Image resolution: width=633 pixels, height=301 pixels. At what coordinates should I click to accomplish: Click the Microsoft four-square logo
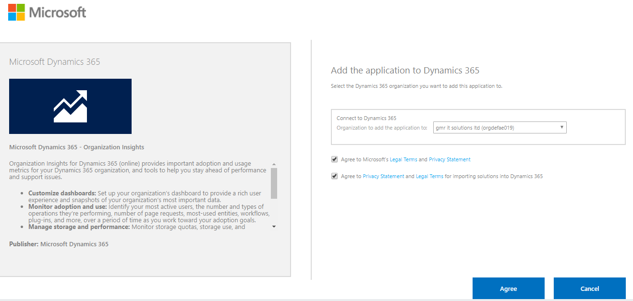pos(16,12)
